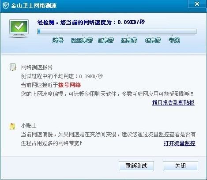207x180 pixels.
Task: Click the 4M宽带 scale label
Action: [x=153, y=40]
